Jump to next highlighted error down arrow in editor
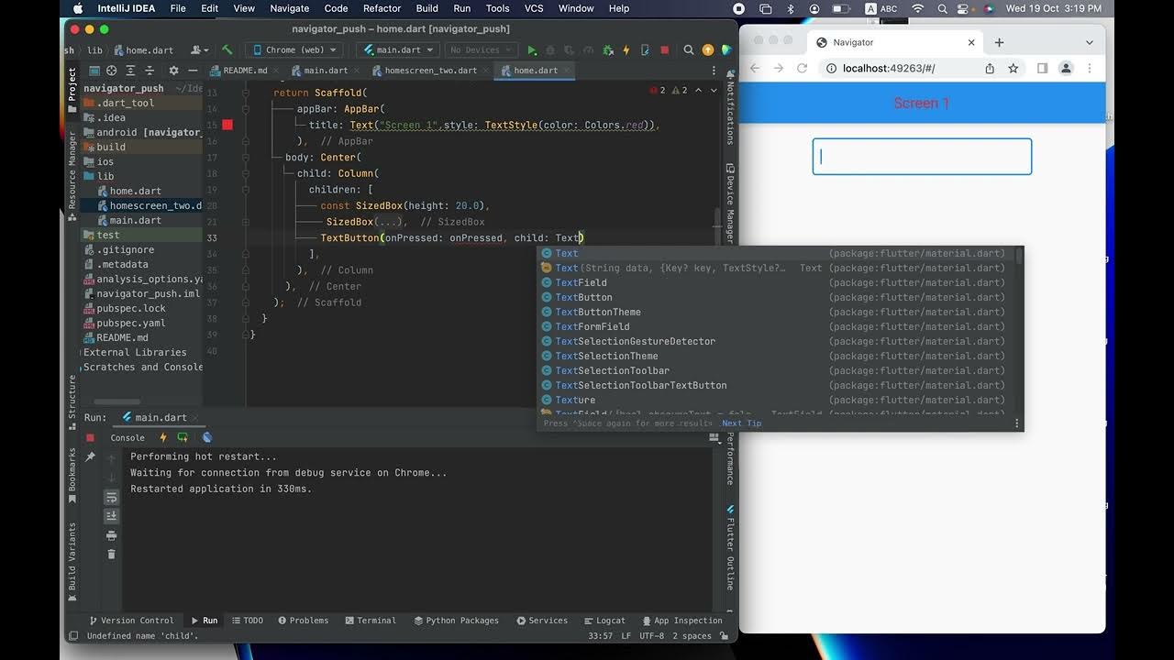 (714, 91)
